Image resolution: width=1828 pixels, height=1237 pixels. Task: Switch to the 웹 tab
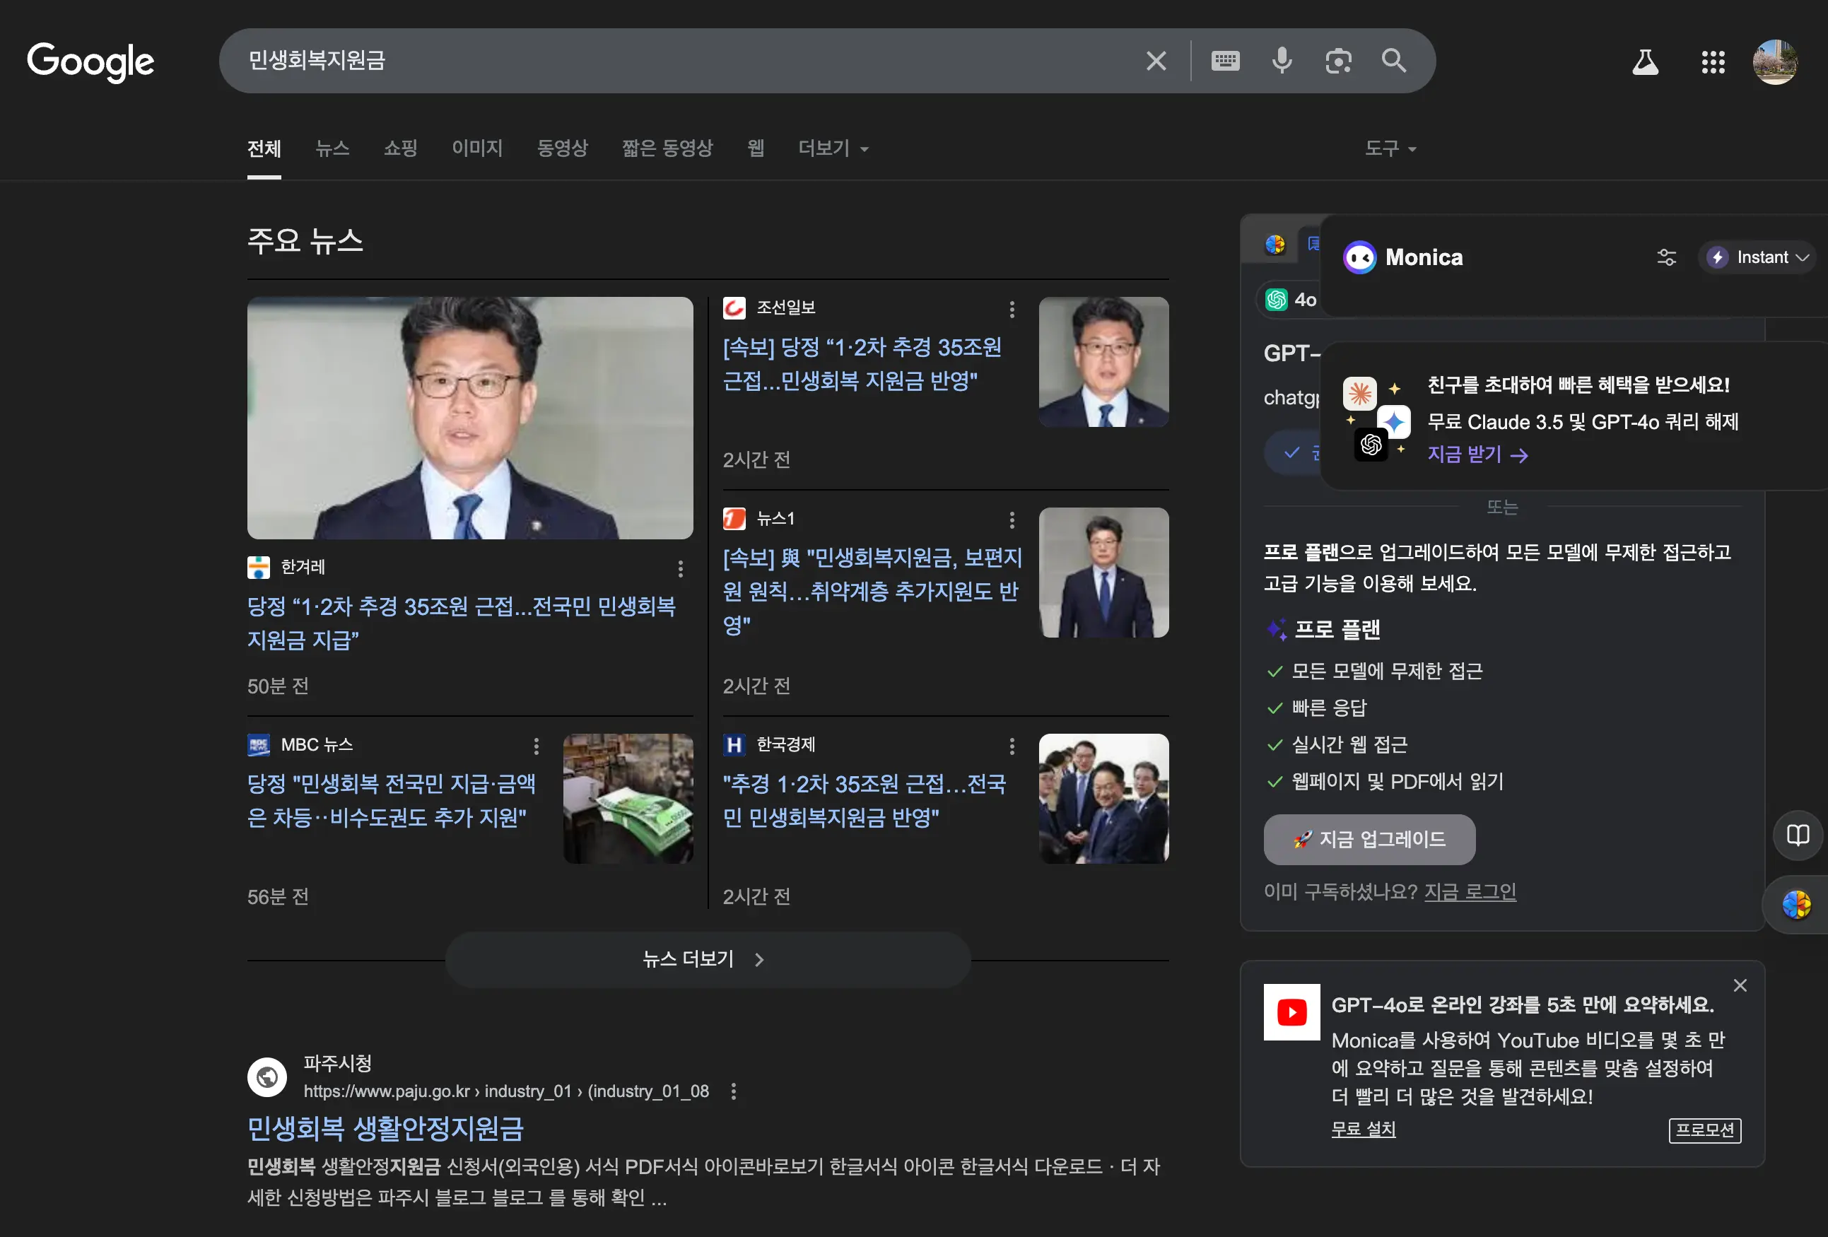[755, 148]
